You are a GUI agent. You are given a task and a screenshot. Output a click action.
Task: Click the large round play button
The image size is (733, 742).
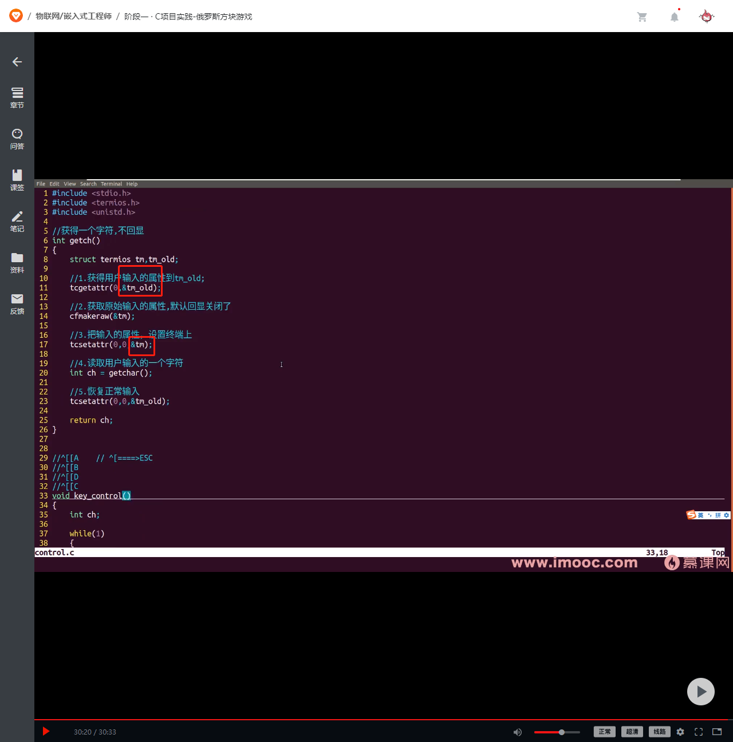701,692
